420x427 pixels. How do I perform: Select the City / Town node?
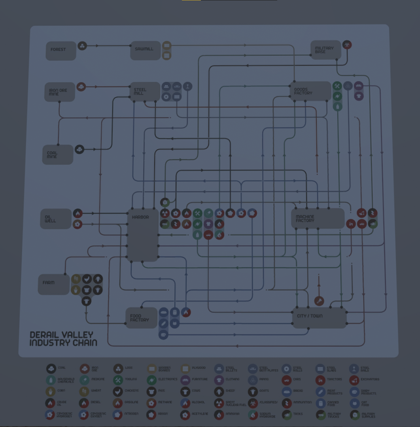(x=319, y=318)
